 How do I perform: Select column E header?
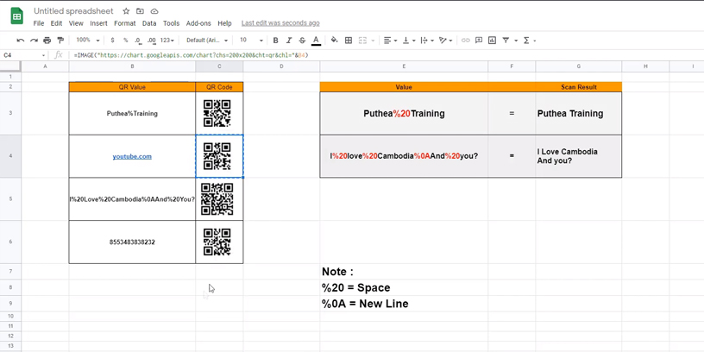tap(404, 66)
